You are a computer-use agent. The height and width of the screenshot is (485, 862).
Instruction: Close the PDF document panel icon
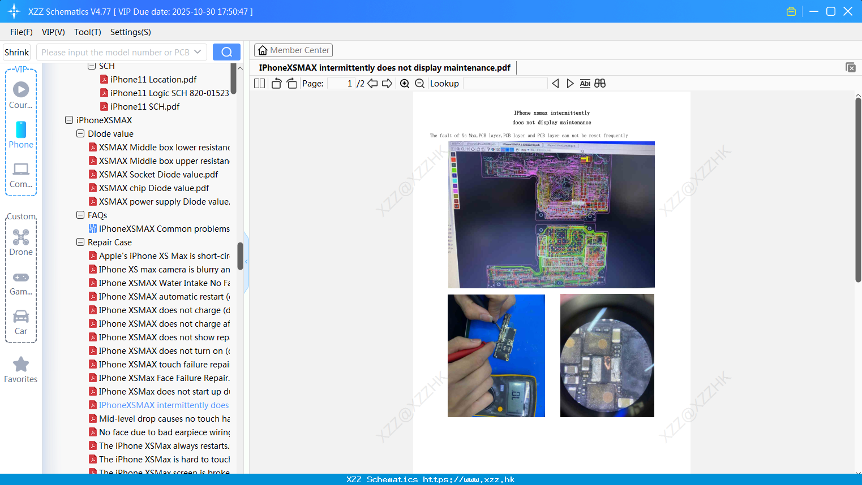(x=851, y=67)
